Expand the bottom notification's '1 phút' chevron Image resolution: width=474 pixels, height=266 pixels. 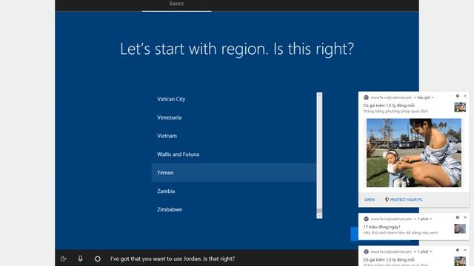pyautogui.click(x=431, y=252)
